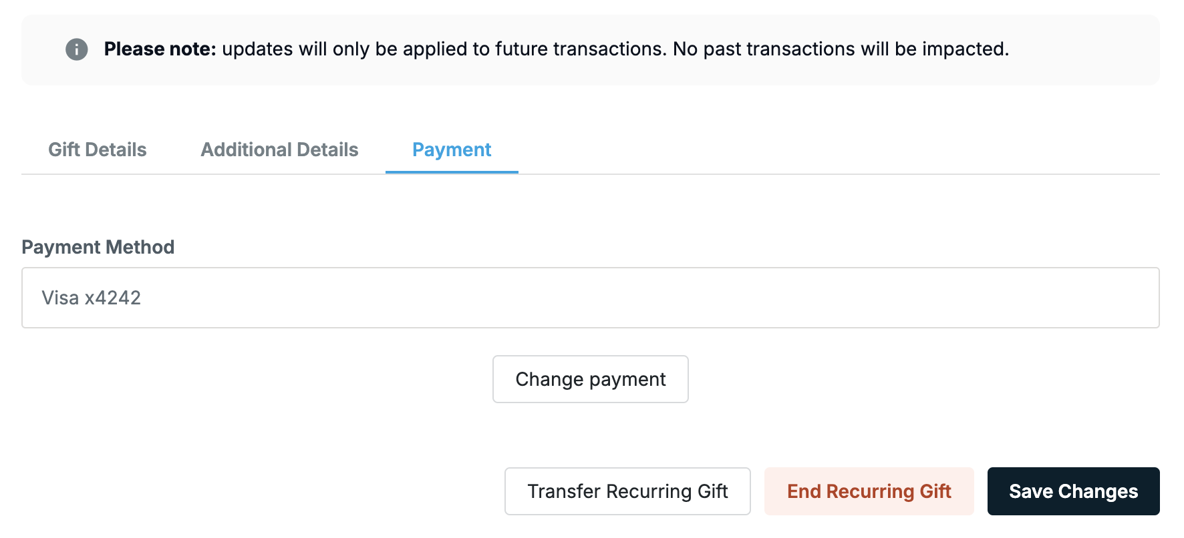The width and height of the screenshot is (1184, 538).
Task: Click the blue highlighted Payment tab label
Action: [x=452, y=150]
